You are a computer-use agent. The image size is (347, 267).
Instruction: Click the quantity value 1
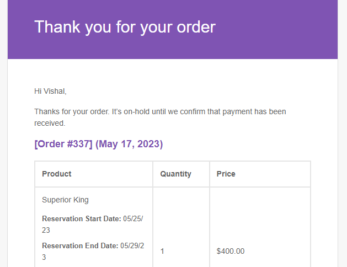tap(162, 251)
